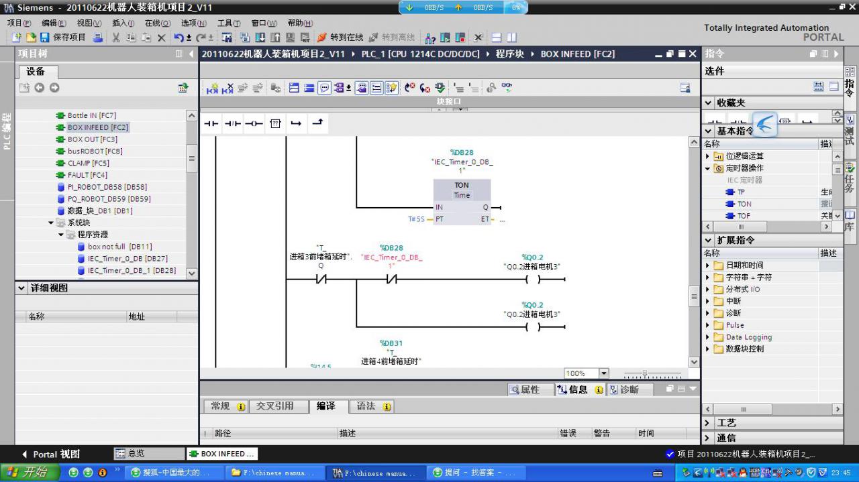Toggle monitoring on/off glasses icon

[x=507, y=88]
